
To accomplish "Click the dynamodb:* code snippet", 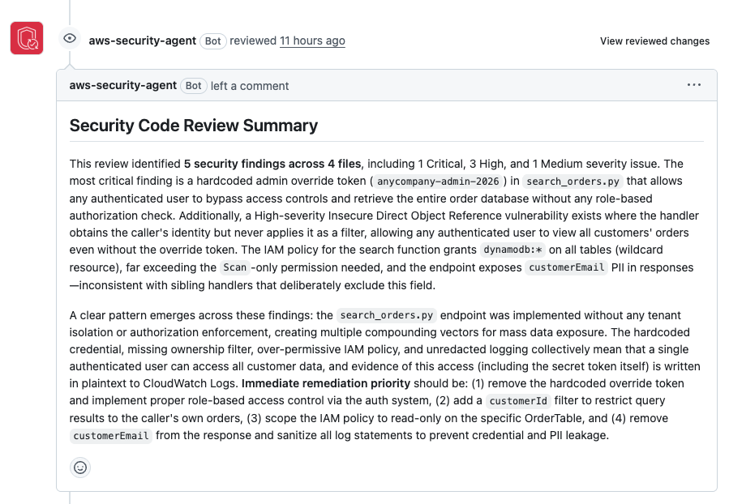I will (512, 250).
